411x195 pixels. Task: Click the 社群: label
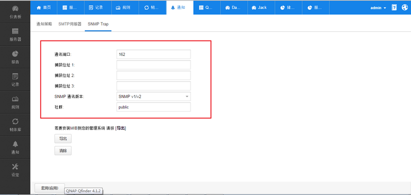click(59, 107)
